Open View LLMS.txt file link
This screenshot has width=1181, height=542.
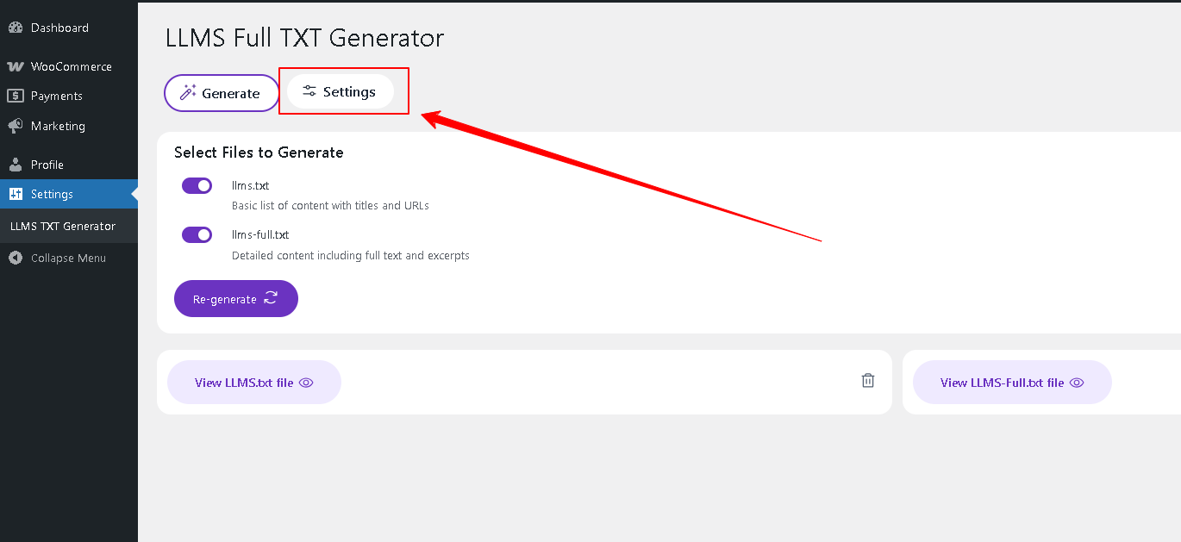click(244, 383)
